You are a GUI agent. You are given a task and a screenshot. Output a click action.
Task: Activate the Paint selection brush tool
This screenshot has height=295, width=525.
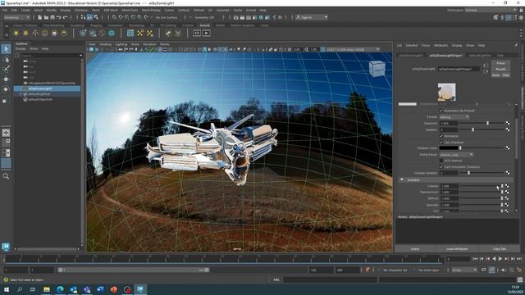[6, 69]
